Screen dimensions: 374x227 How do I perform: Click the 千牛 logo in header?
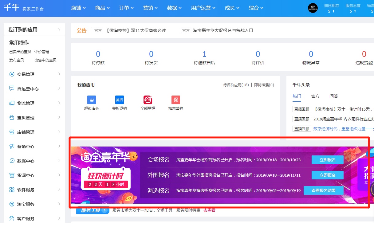click(11, 8)
